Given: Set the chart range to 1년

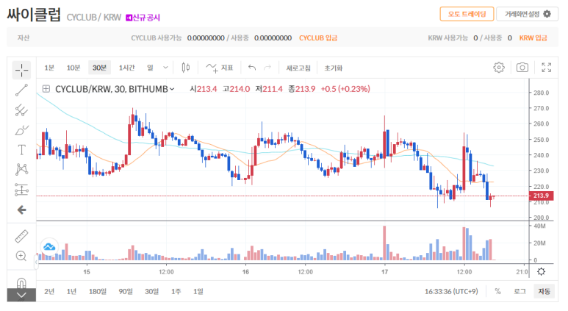Looking at the screenshot, I should point(71,291).
